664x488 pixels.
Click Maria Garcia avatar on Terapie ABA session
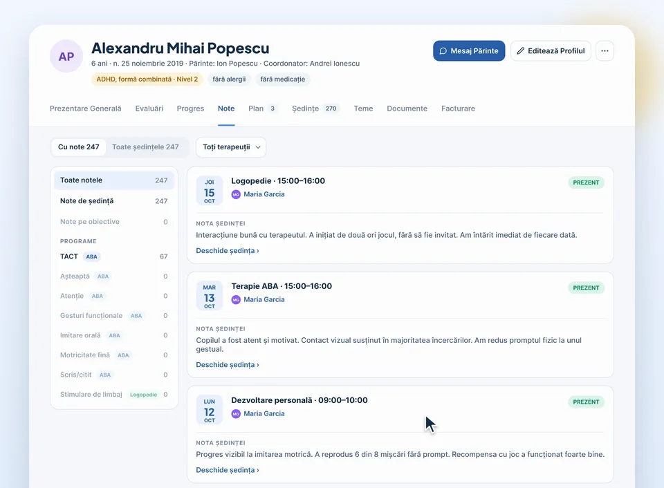[236, 300]
